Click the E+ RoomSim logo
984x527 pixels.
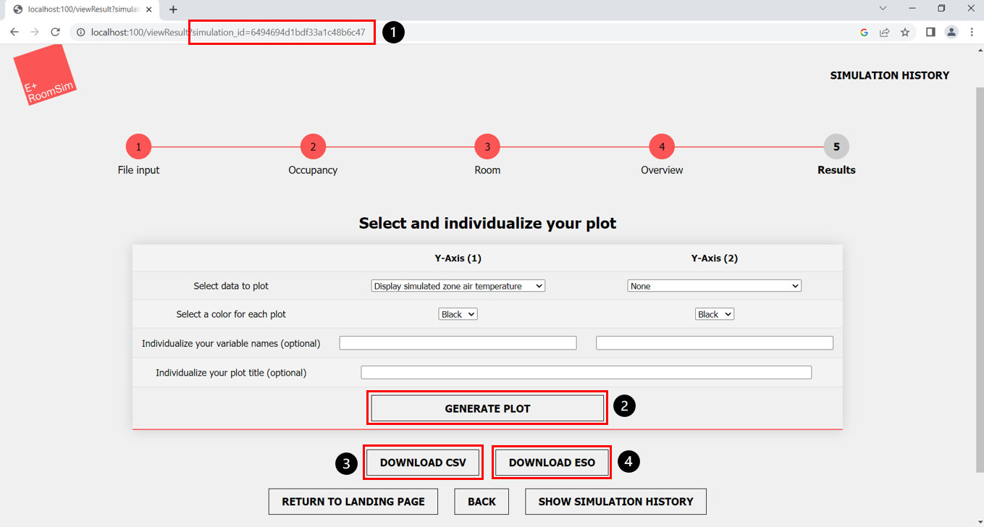coord(45,76)
